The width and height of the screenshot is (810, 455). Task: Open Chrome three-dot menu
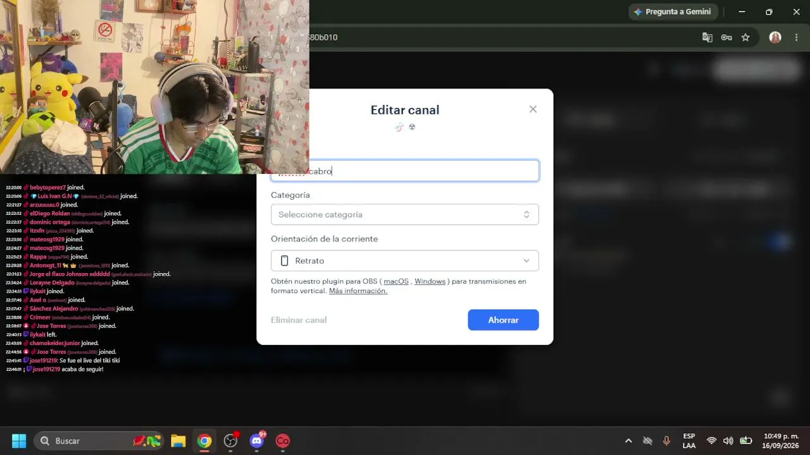point(796,37)
